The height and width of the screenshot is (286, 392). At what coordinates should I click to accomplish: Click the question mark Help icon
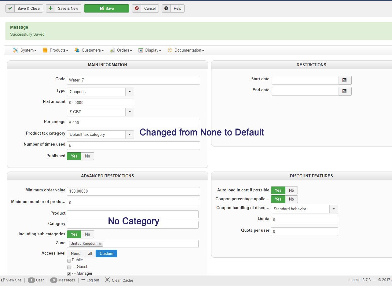tap(166, 8)
